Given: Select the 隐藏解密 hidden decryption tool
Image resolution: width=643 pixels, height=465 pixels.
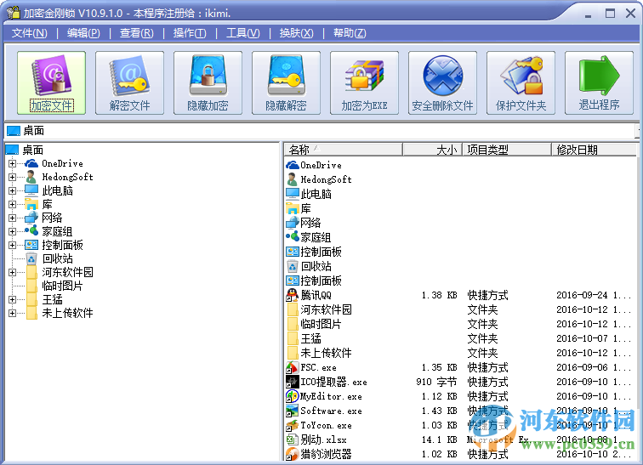Looking at the screenshot, I should tap(287, 82).
